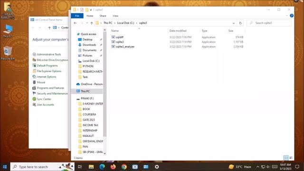Open the View ribbon tab
Screen dimensions: 304x171
115,16
